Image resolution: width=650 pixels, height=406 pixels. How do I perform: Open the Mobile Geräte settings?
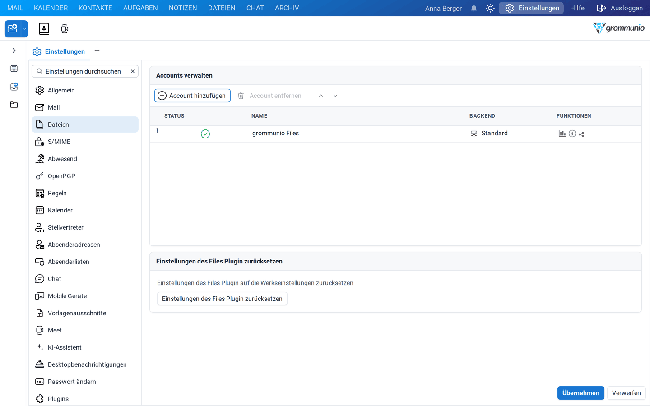(x=85, y=296)
